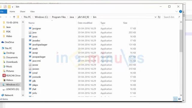Expand breadcrumb arrow after This PC

click(x=33, y=17)
